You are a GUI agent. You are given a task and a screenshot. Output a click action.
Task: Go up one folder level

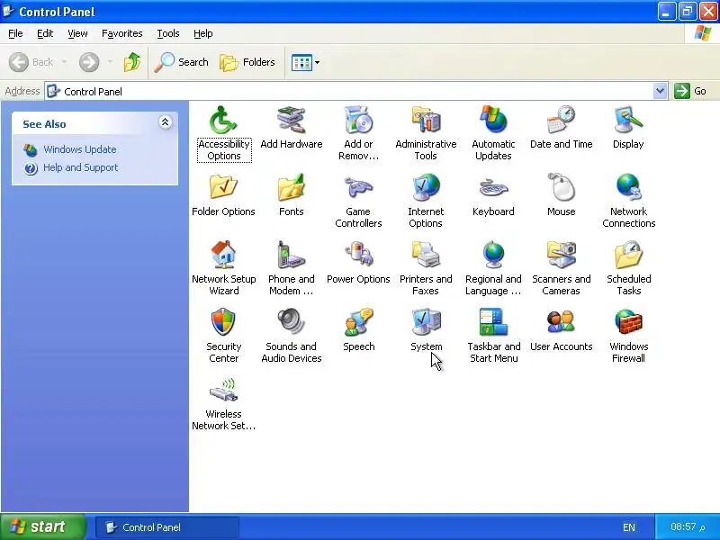click(132, 62)
